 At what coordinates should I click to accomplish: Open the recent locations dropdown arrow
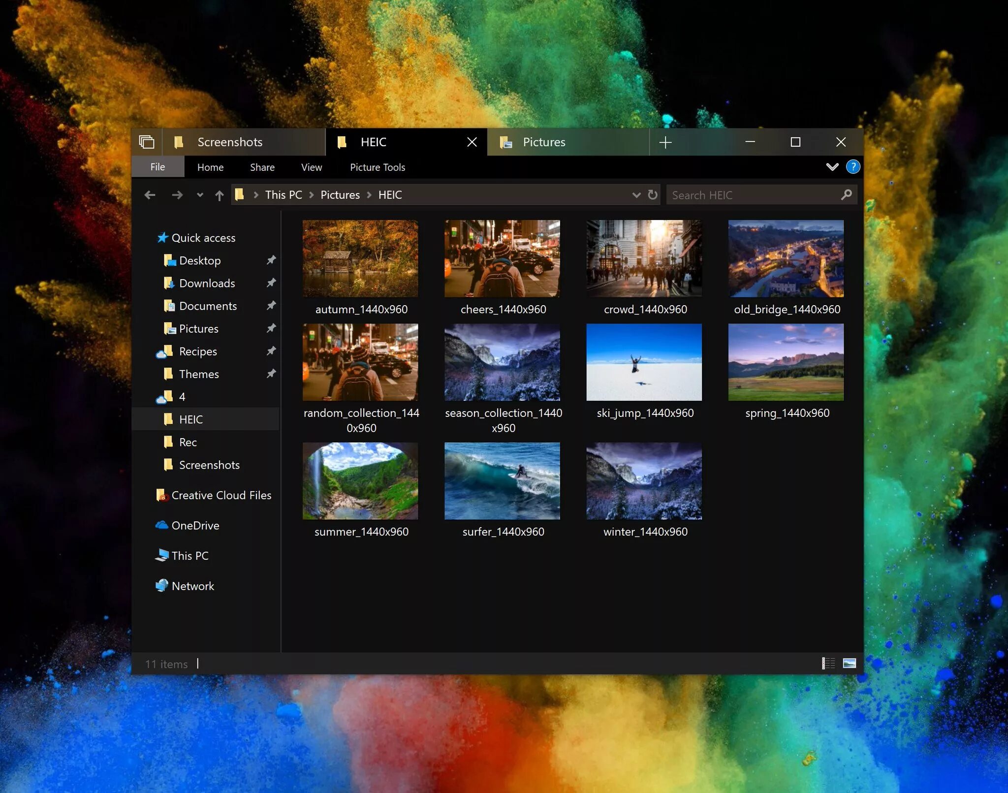coord(200,195)
